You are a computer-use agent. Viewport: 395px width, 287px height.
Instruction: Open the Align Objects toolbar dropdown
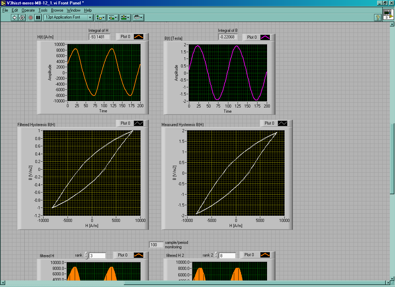pos(100,17)
